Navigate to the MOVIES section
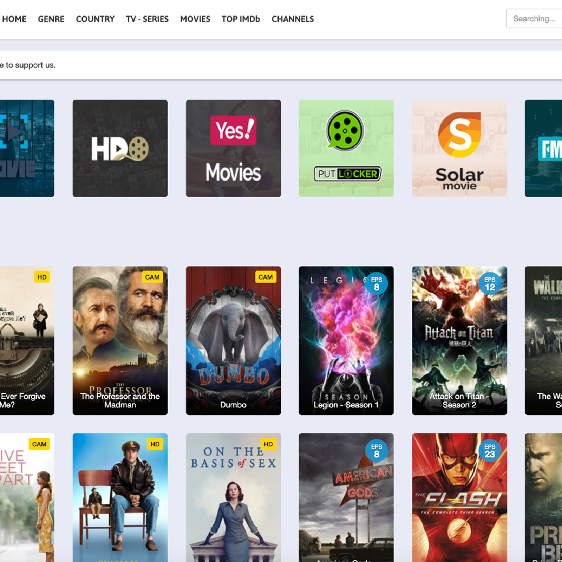This screenshot has height=562, width=562. point(195,19)
